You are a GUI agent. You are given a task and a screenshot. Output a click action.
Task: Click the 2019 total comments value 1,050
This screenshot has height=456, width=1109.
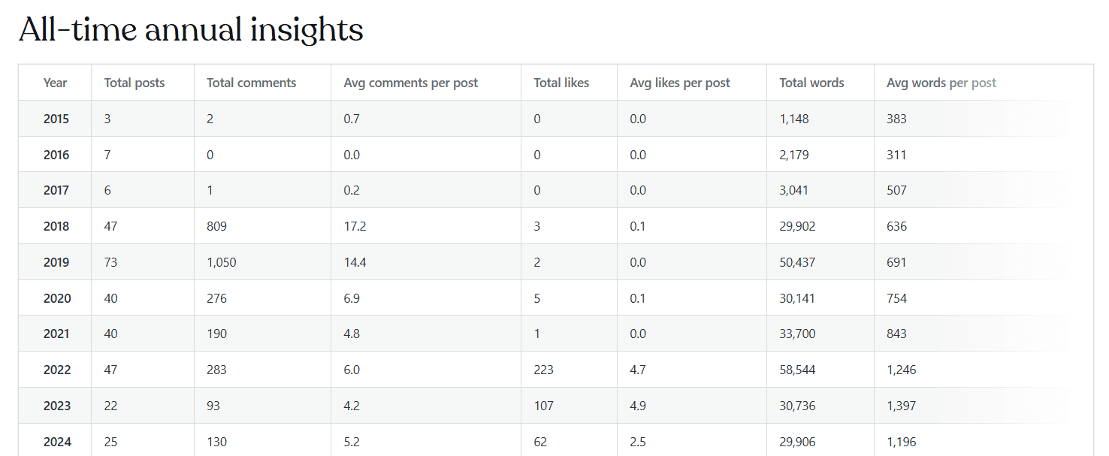point(222,262)
